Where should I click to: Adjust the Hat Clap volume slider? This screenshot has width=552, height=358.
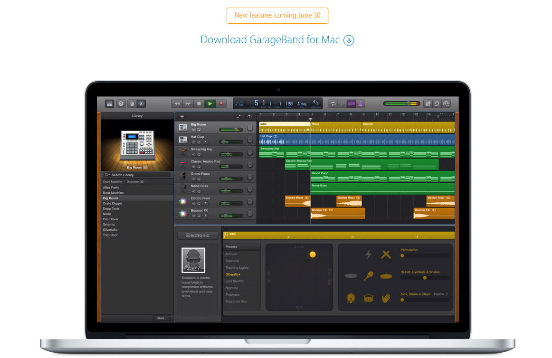231,142
